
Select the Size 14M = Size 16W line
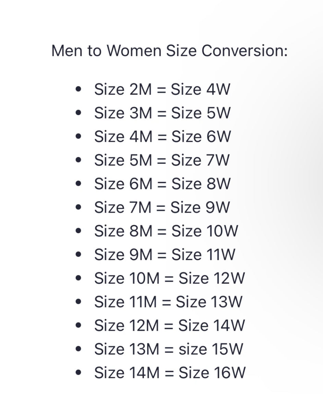(x=170, y=373)
